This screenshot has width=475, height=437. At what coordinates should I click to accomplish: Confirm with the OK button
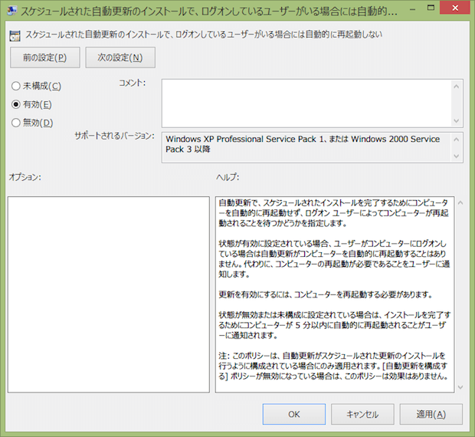coord(294,414)
